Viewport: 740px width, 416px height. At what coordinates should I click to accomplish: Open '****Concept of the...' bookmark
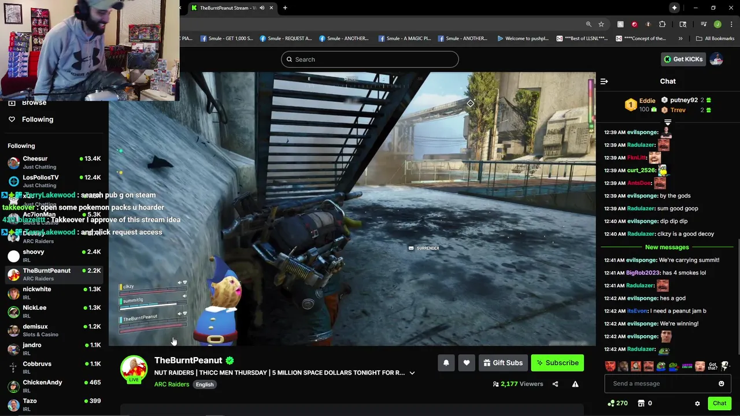point(641,38)
